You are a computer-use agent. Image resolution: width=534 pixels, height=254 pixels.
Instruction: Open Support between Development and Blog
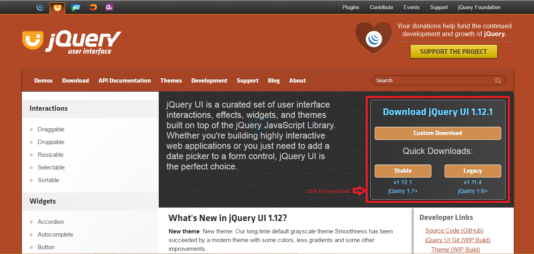248,81
